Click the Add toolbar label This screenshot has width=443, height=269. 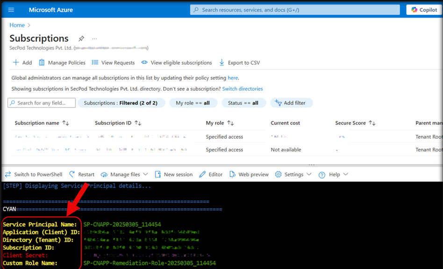tap(27, 62)
